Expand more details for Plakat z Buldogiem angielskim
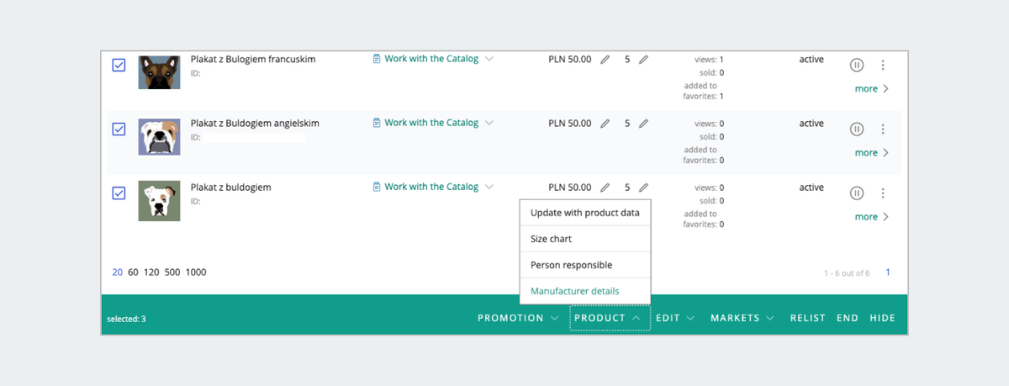Screen dimensions: 1009x386 click(871, 152)
